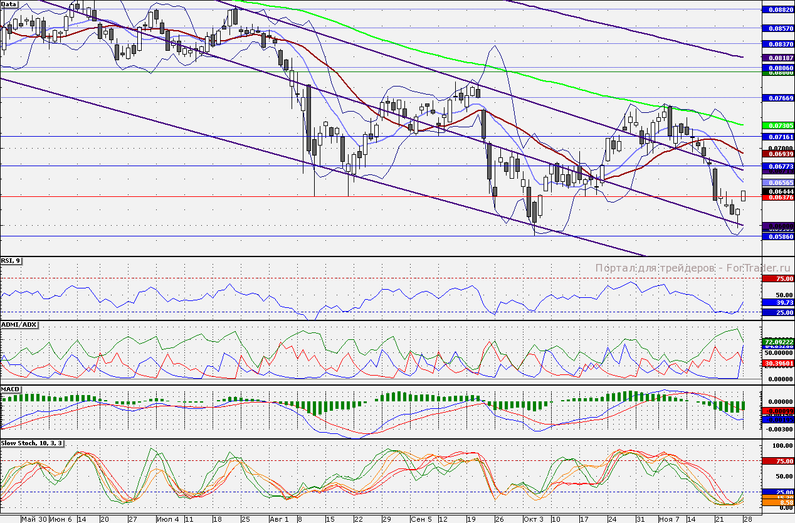Select the 0.0882 price level label
This screenshot has width=795, height=523.
coord(777,10)
